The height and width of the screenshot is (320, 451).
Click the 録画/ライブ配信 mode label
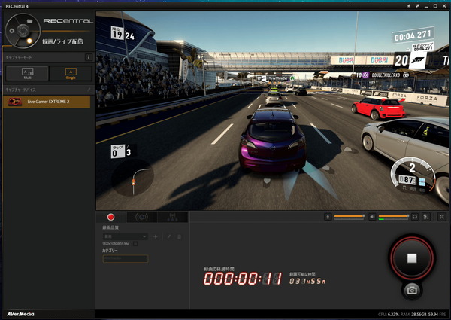pyautogui.click(x=62, y=41)
